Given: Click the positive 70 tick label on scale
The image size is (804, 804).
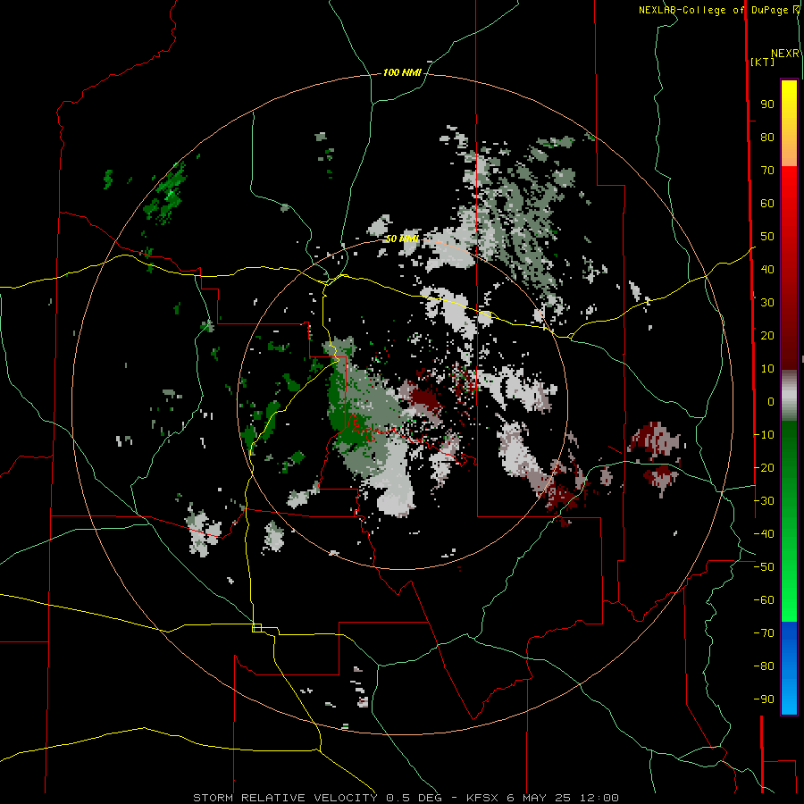Looking at the screenshot, I should [767, 171].
